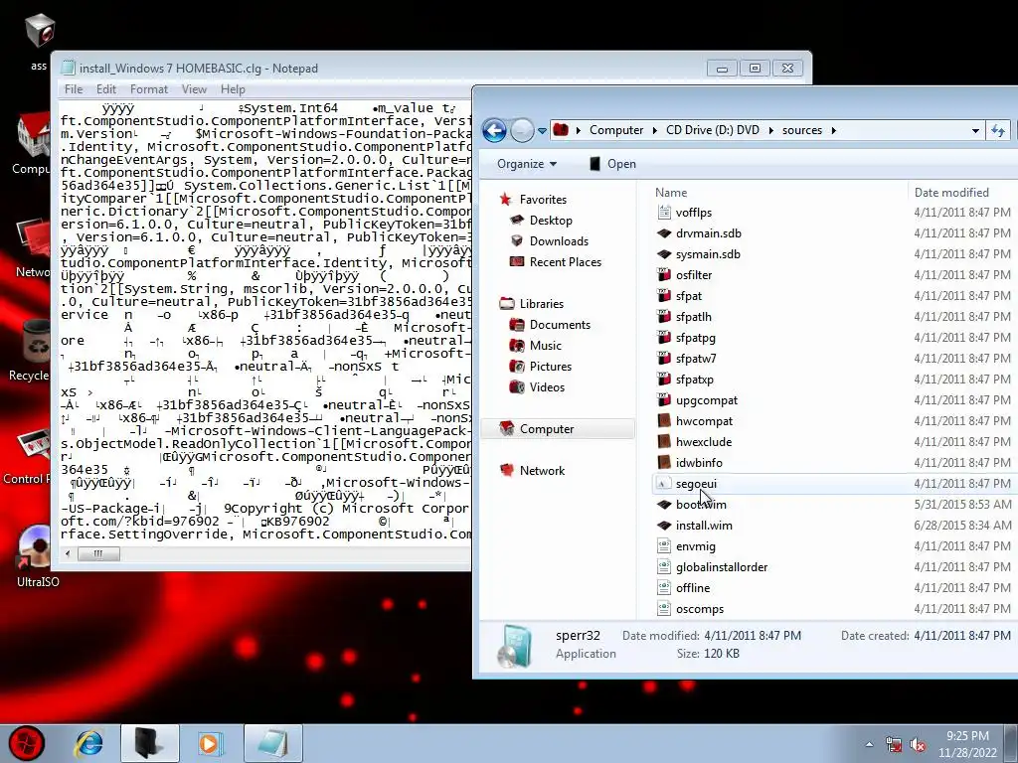Screen dimensions: 1018x763
Task: Select the offline file icon
Action: (x=663, y=588)
